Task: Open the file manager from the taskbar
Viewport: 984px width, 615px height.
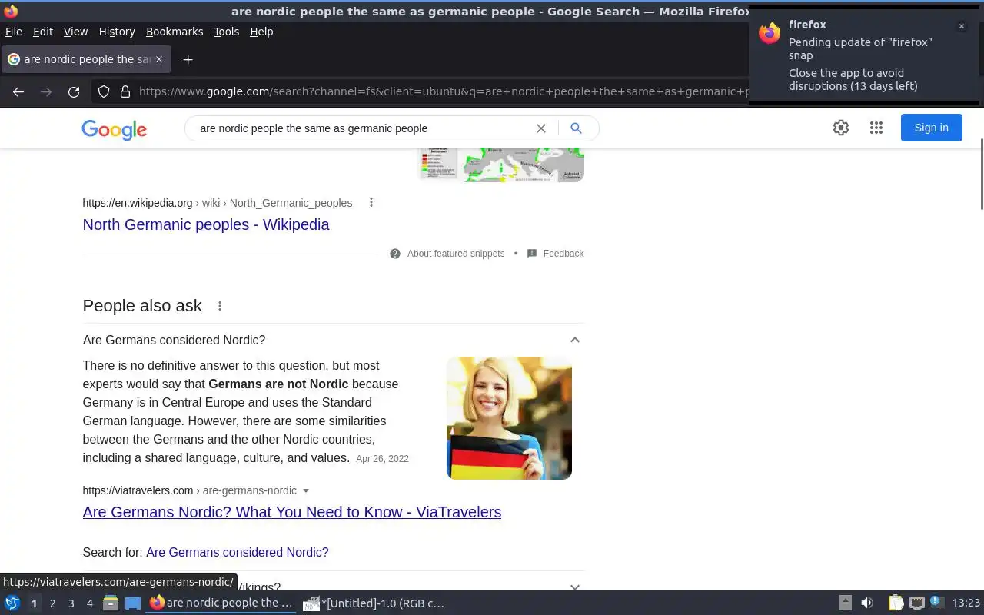Action: coord(110,603)
